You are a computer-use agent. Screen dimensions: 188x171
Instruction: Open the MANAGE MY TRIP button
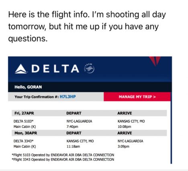137,97
